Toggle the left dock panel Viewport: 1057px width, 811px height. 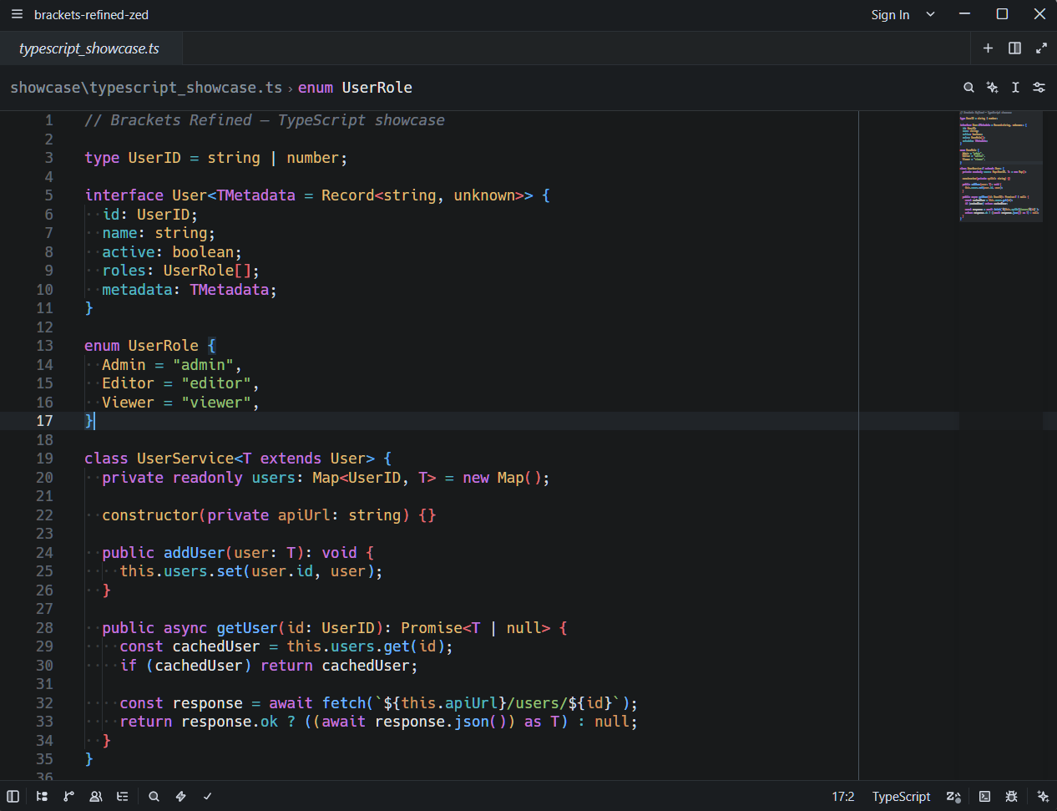(x=13, y=797)
